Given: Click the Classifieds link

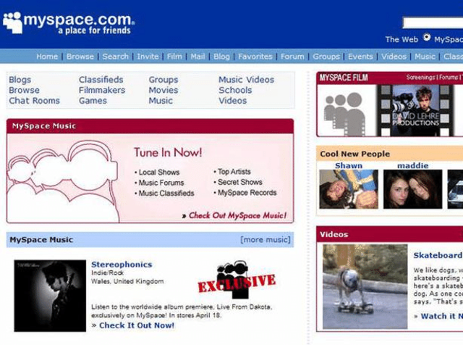Looking at the screenshot, I should click(101, 80).
